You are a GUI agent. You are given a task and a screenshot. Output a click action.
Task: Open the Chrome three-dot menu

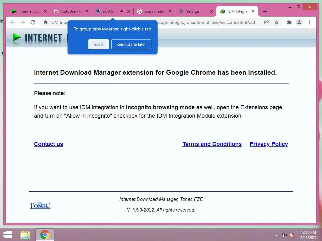(309, 22)
